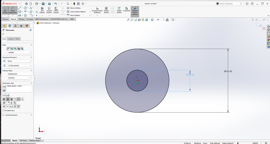The image size is (270, 144).
Task: Select the Polygon sketch tool
Action: [x=25, y=15]
